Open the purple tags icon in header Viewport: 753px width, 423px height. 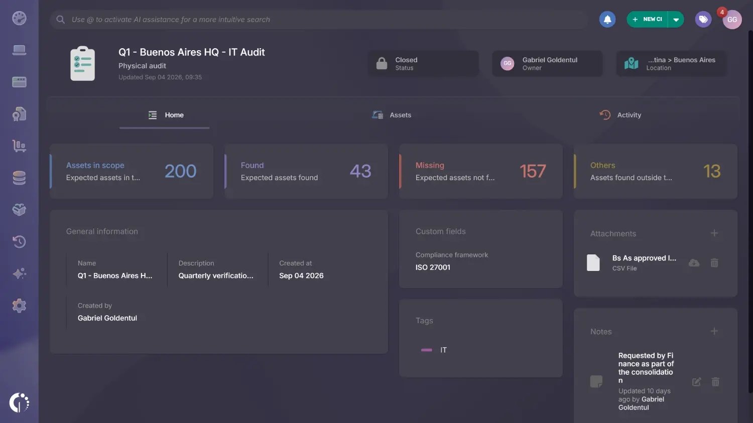point(703,20)
